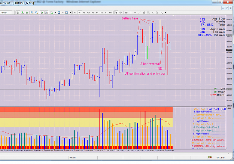The image size is (234, 164).
Task: Open the periods clock icon
Action: [59, 13]
